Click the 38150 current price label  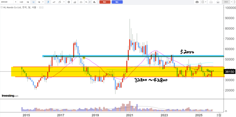230,72
